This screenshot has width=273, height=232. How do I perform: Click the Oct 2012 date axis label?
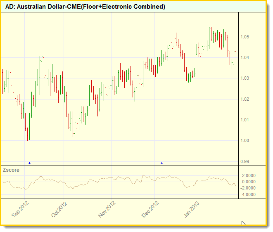59,209
